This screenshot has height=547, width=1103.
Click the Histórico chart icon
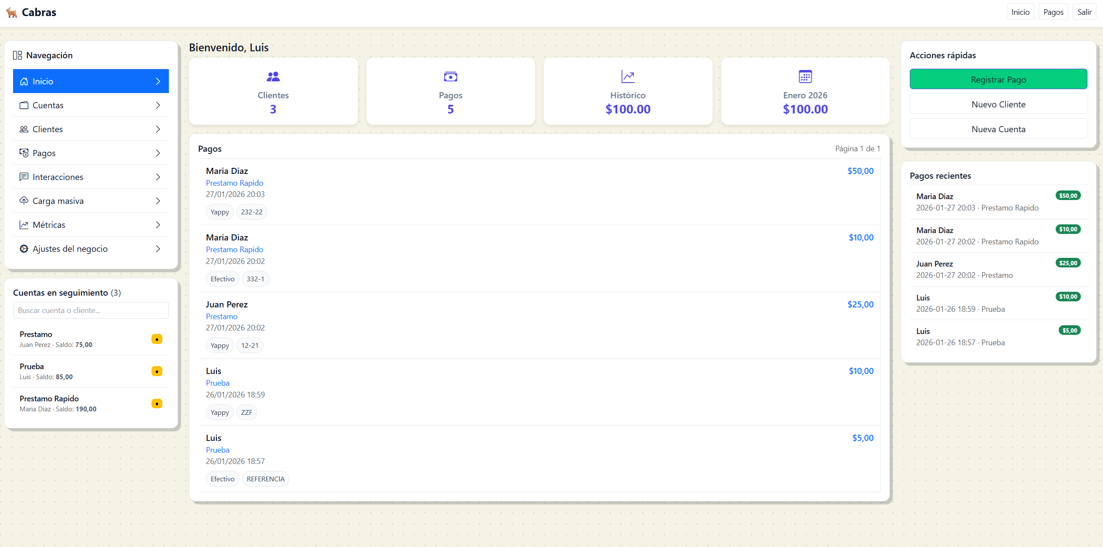627,77
